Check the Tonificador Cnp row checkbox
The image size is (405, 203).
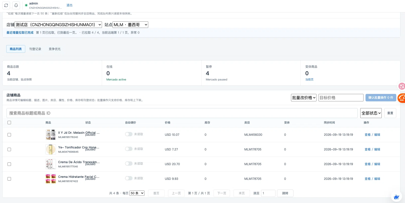pyautogui.click(x=9, y=149)
